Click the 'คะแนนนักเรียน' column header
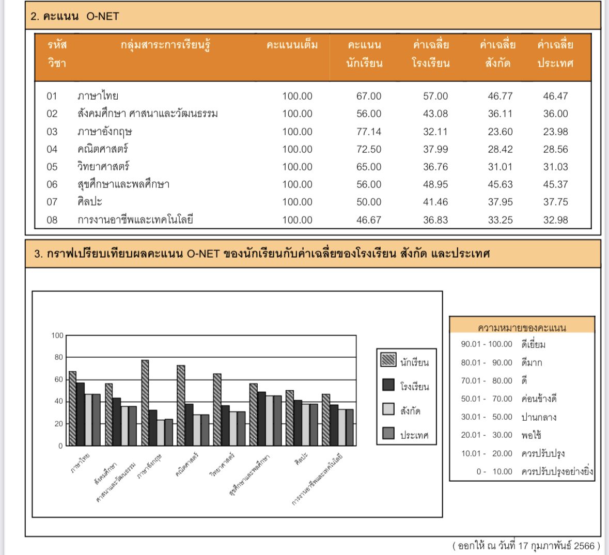The height and width of the screenshot is (555, 609). pyautogui.click(x=364, y=54)
